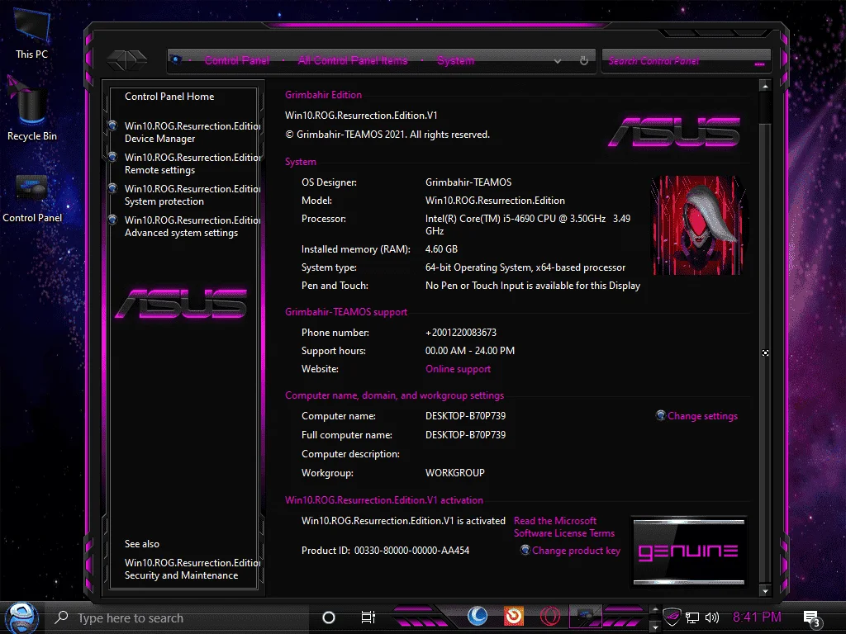Open System protection from sidebar
Screen dimensions: 846x634
(x=192, y=195)
